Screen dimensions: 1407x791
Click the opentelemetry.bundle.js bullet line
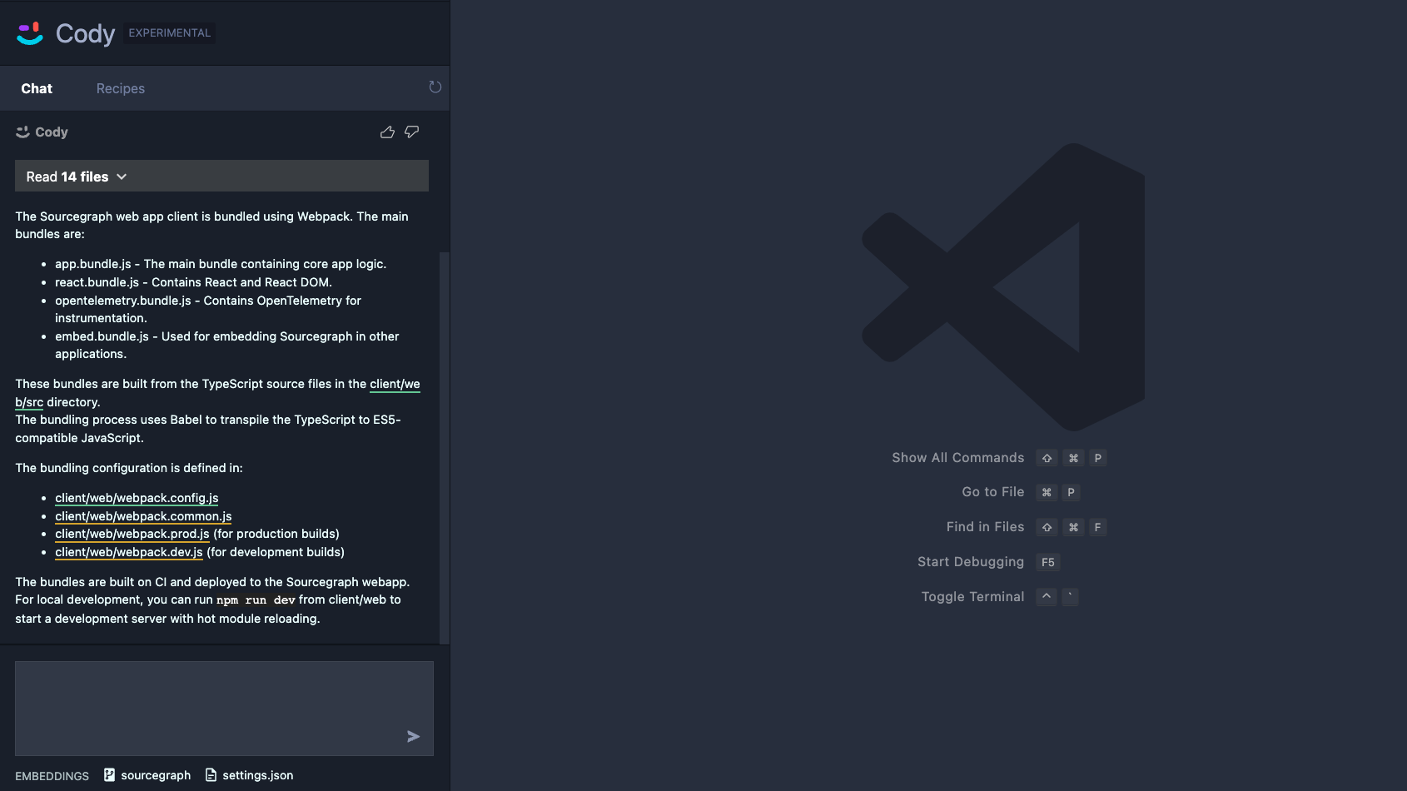pyautogui.click(x=208, y=309)
